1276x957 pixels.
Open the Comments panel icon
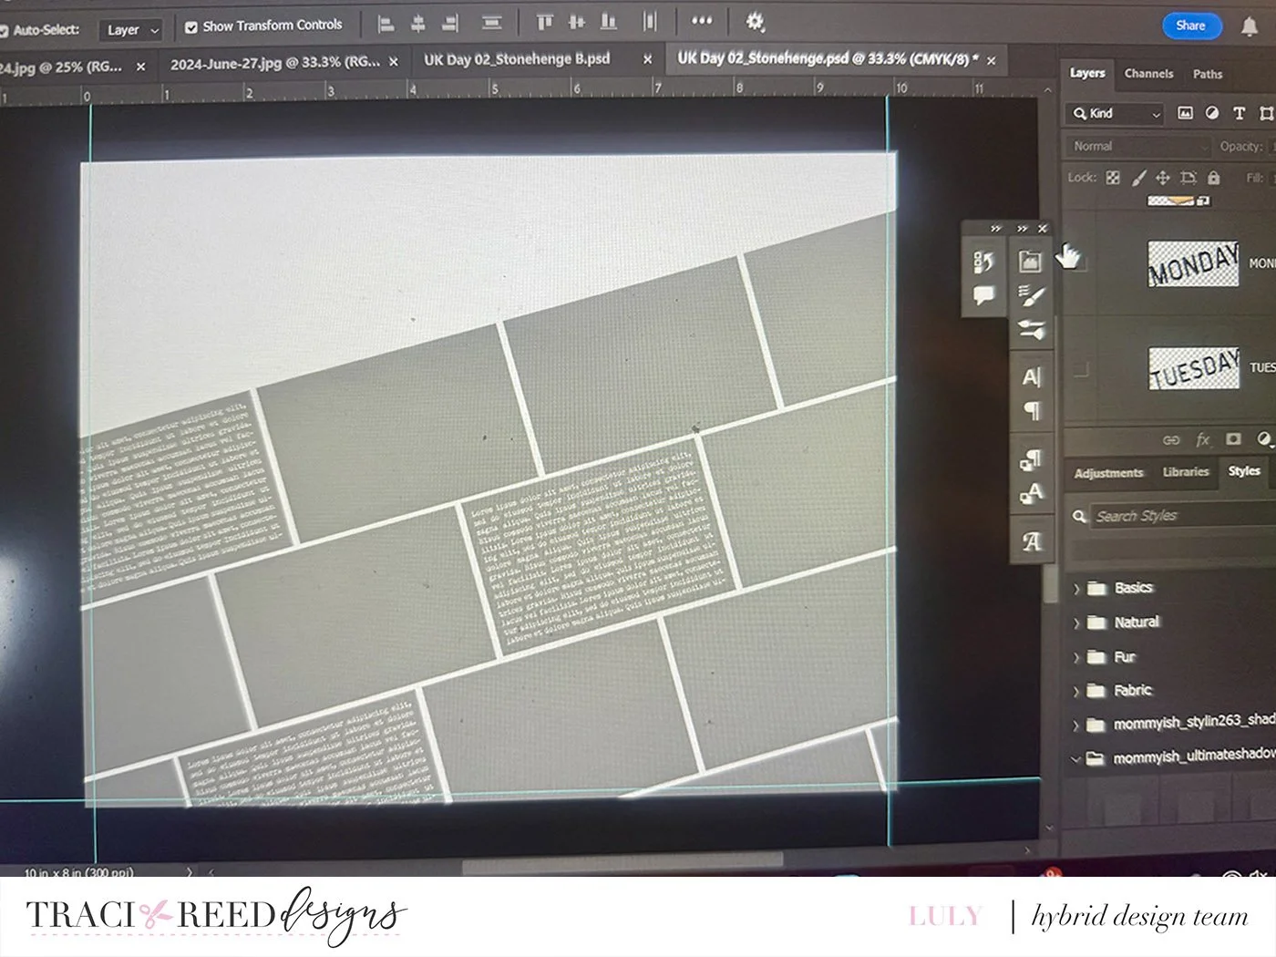[983, 295]
